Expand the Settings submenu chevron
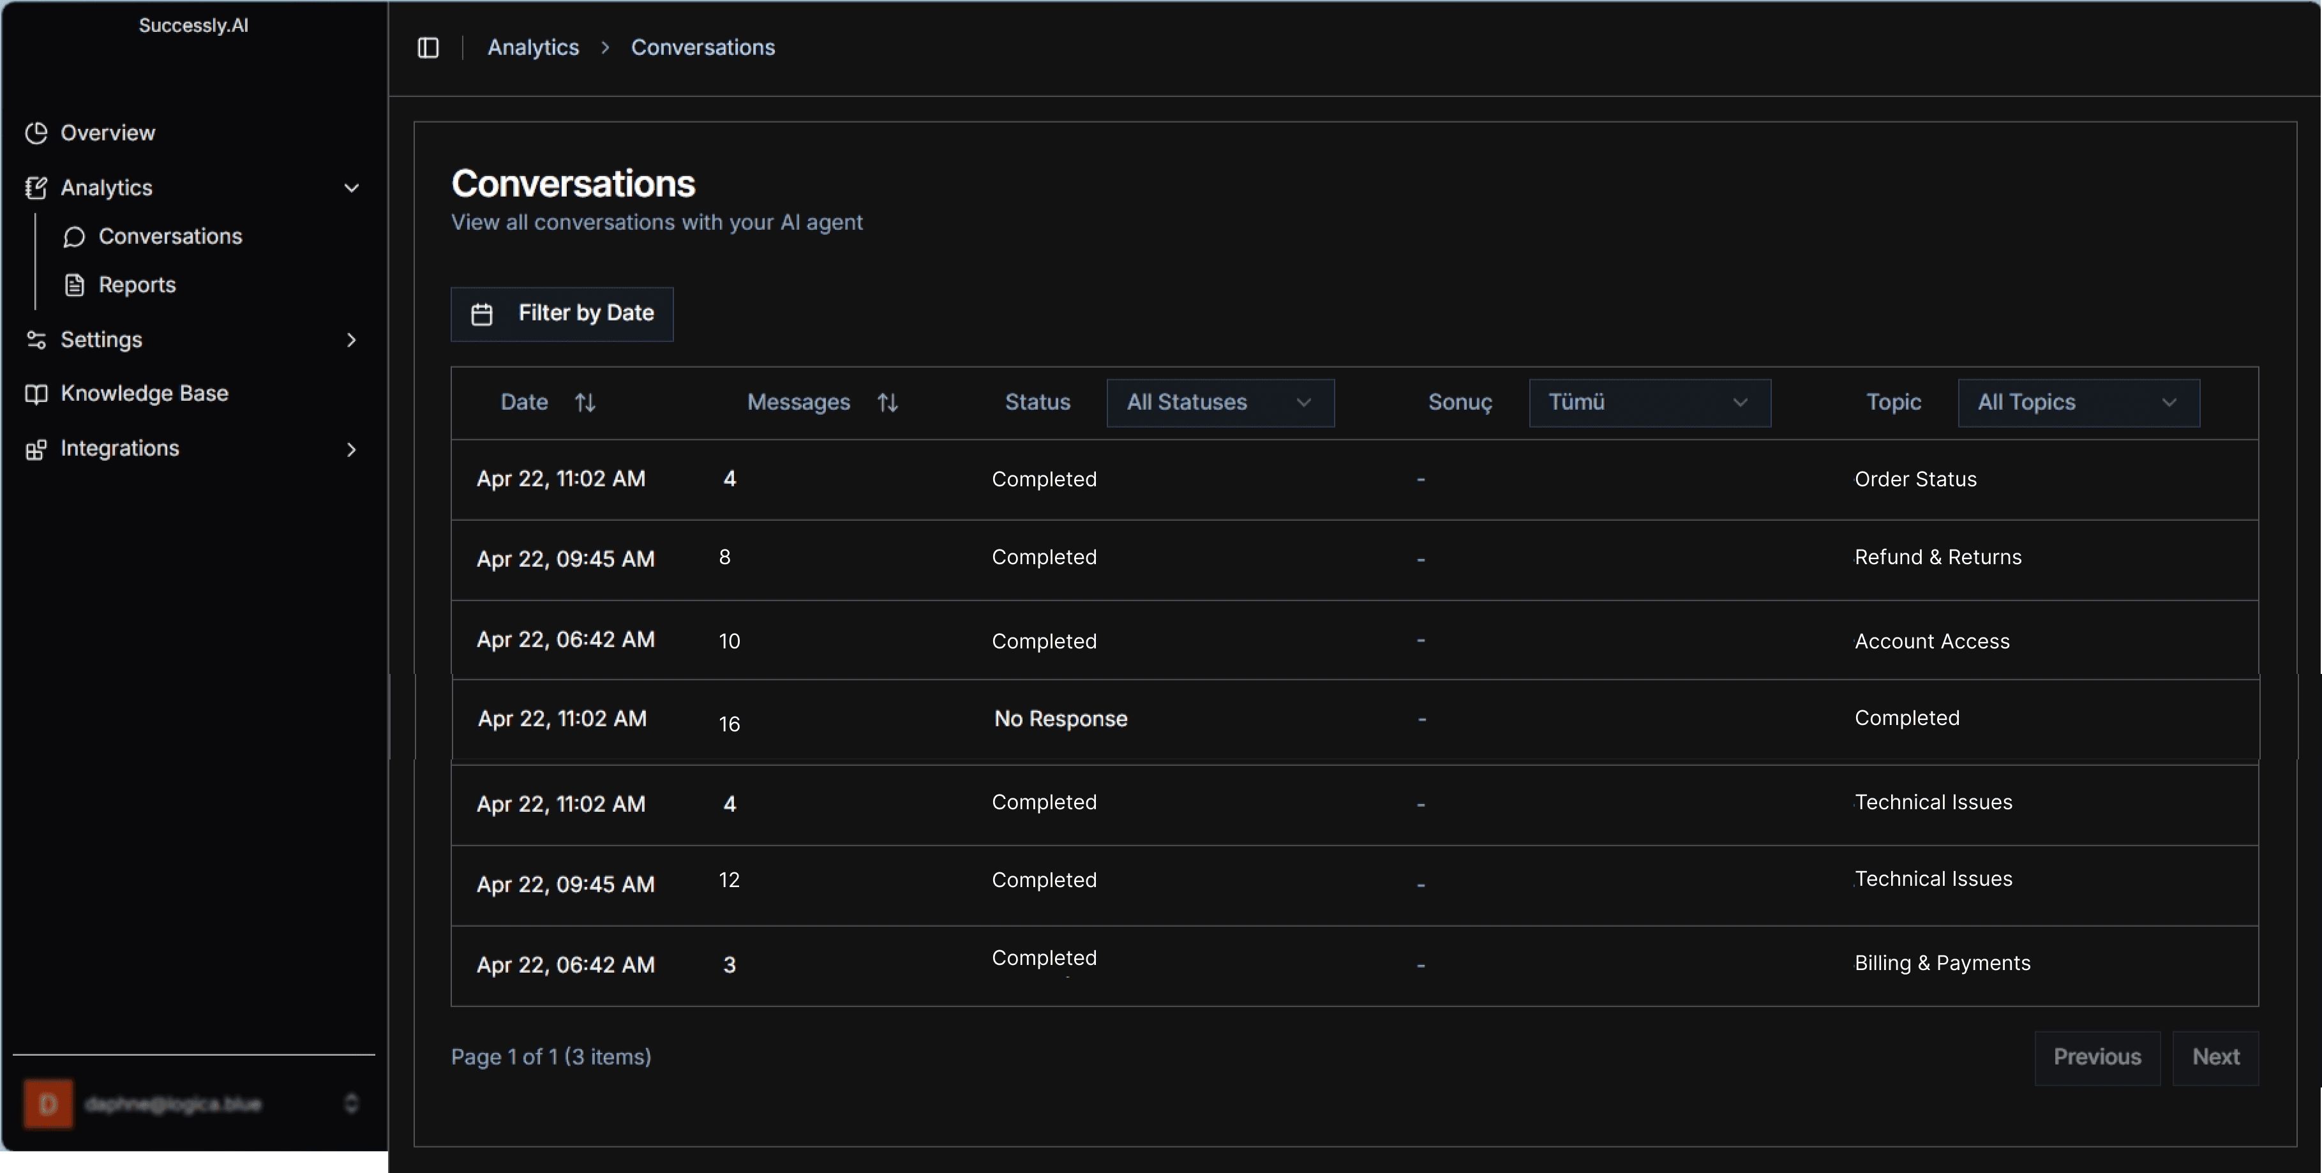2322x1173 pixels. pyautogui.click(x=352, y=340)
